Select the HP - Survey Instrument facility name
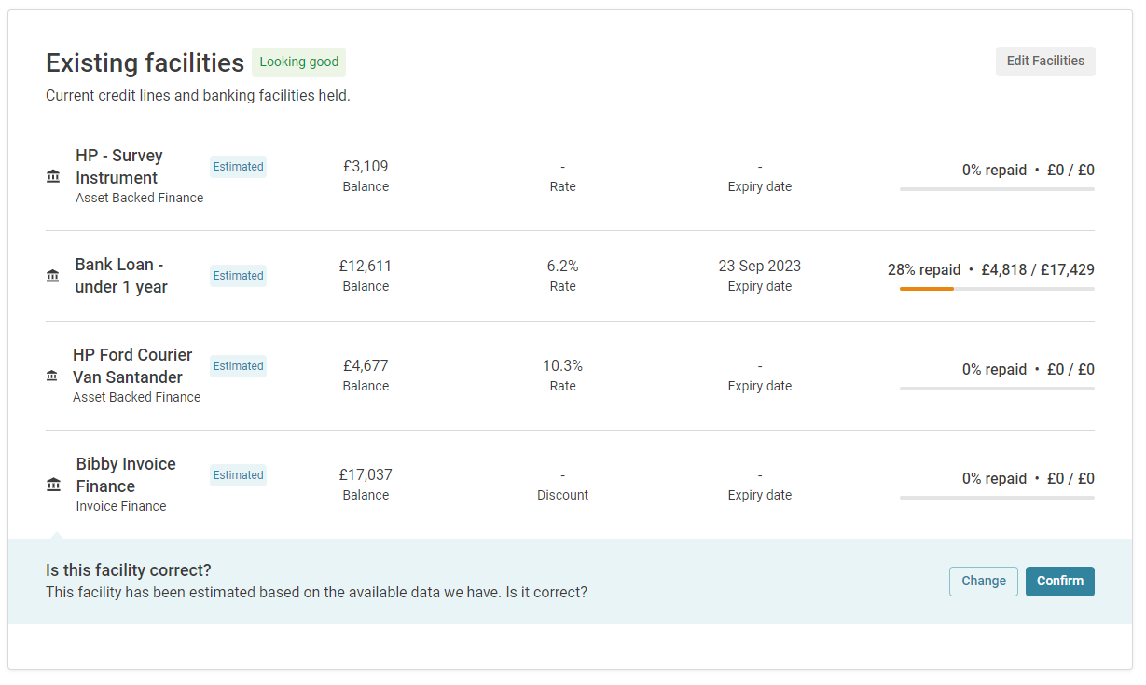Viewport: 1146px width, 685px height. coord(119,167)
